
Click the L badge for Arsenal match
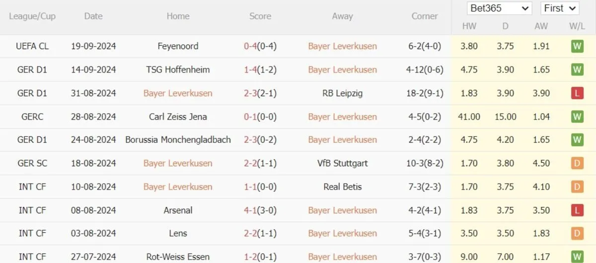(577, 210)
